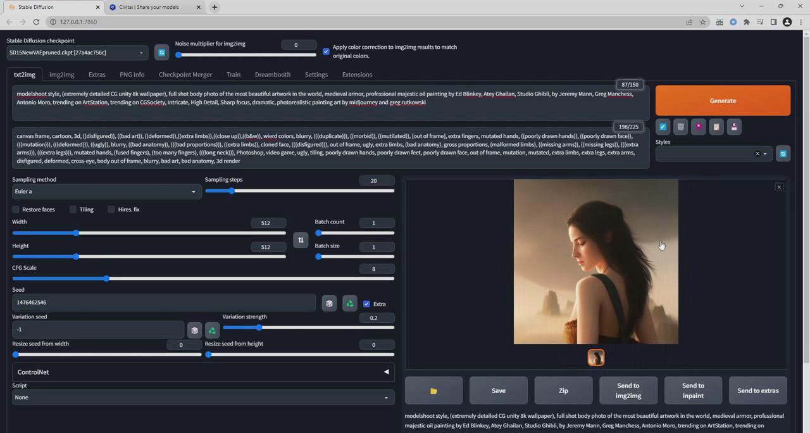Click the save style floppy disk icon
This screenshot has height=433, width=810.
tap(733, 127)
